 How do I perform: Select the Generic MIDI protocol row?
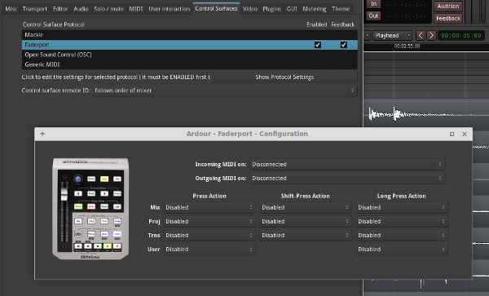(190, 64)
